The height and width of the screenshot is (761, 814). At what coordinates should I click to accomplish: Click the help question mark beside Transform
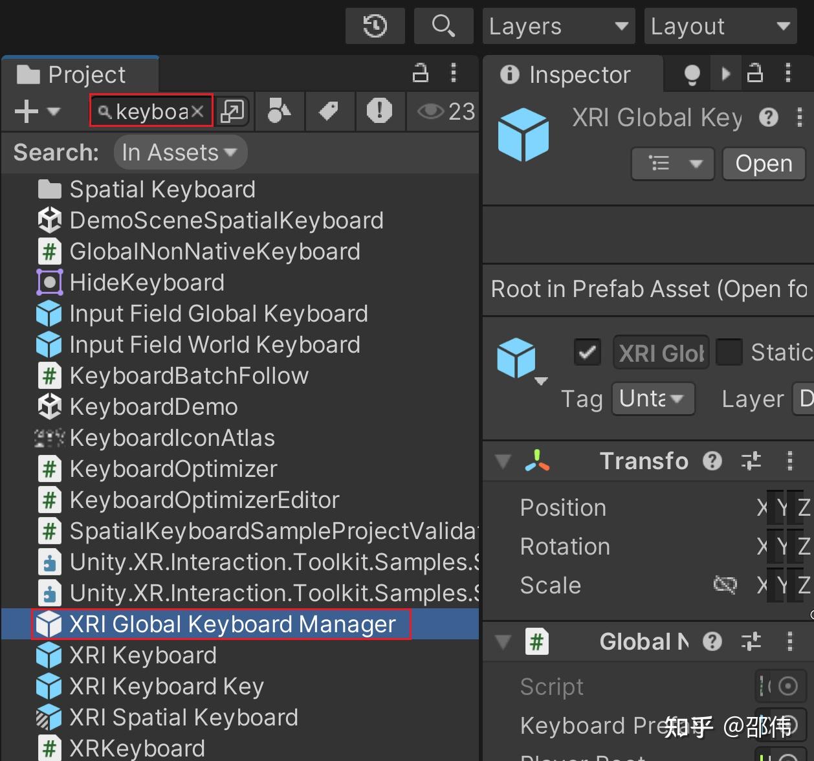click(x=712, y=461)
